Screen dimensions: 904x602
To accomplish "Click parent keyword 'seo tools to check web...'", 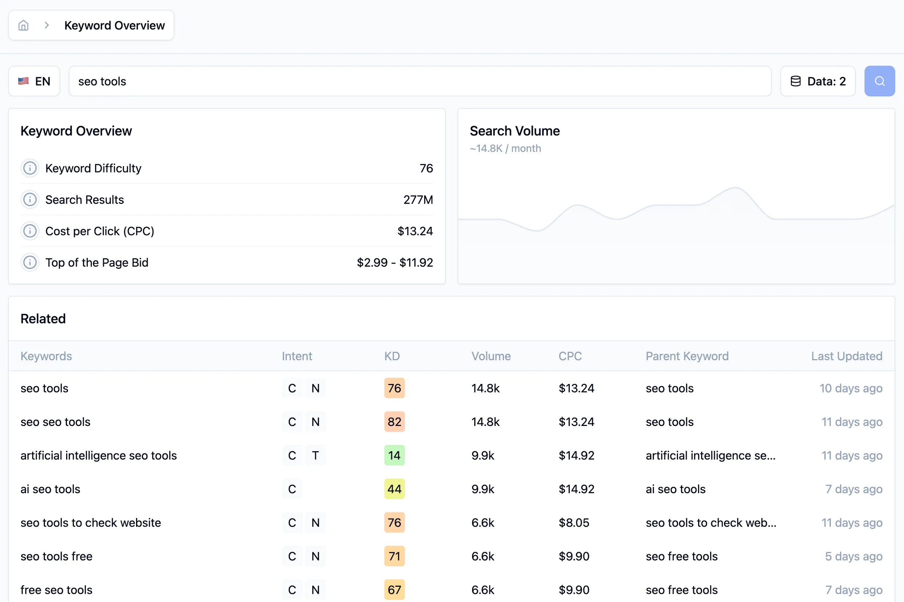I will (711, 523).
